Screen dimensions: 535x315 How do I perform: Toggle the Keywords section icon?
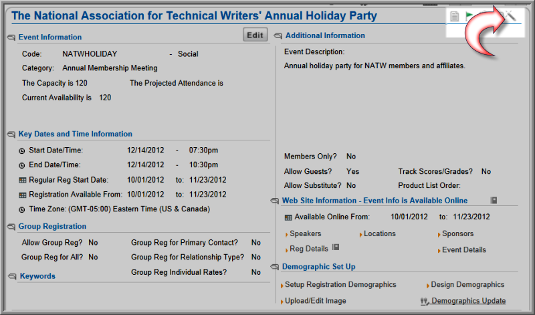pos(12,276)
